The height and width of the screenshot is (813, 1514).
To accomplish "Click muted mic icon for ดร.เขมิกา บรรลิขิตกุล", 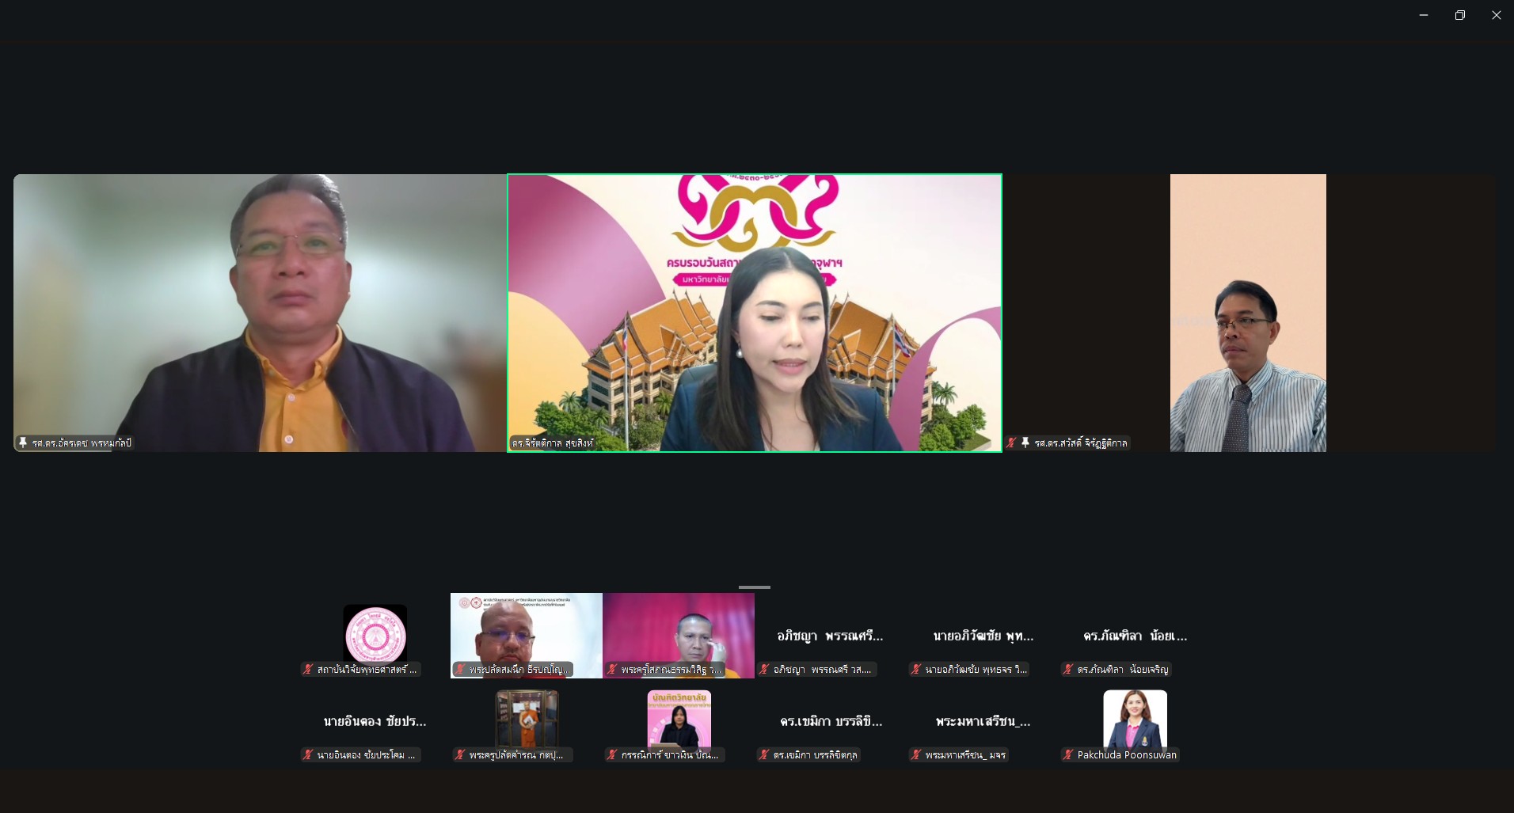I will [x=764, y=755].
